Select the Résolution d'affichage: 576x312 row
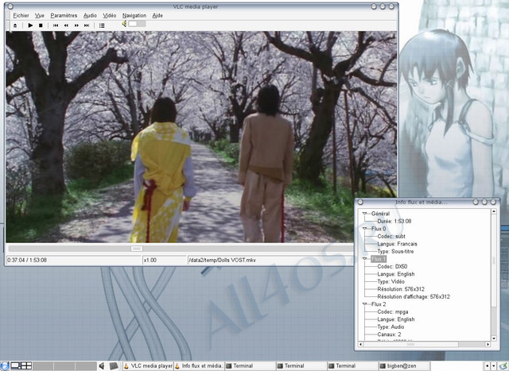 (414, 297)
